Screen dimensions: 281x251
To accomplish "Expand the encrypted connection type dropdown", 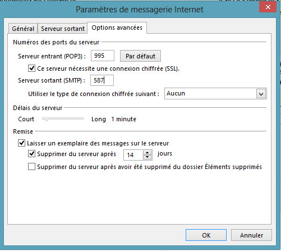I will point(215,93).
